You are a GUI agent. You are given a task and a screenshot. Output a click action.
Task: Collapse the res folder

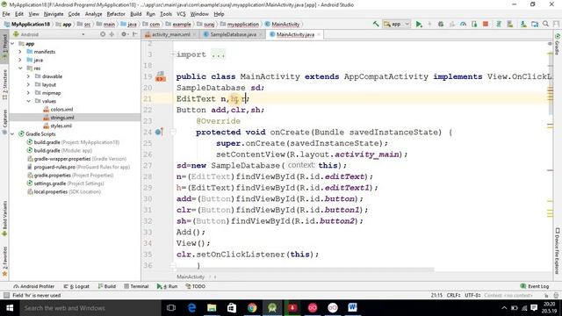(x=20, y=68)
